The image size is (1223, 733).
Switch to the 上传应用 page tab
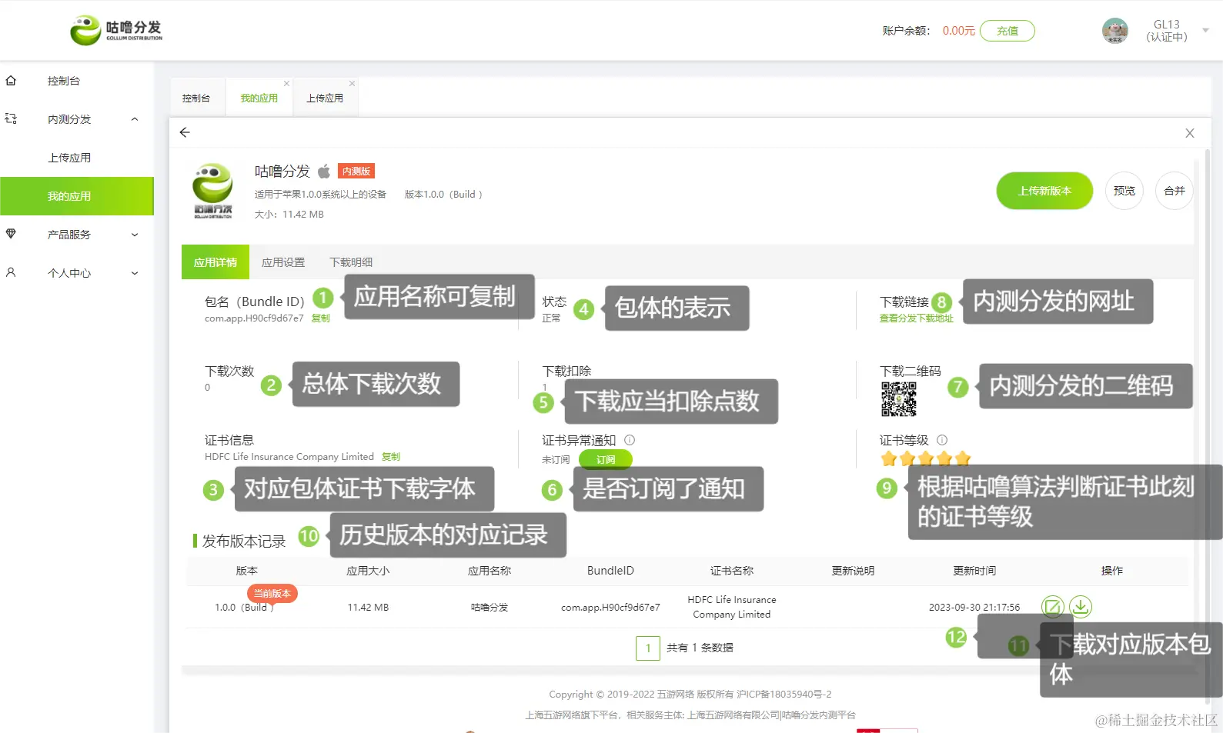point(325,98)
